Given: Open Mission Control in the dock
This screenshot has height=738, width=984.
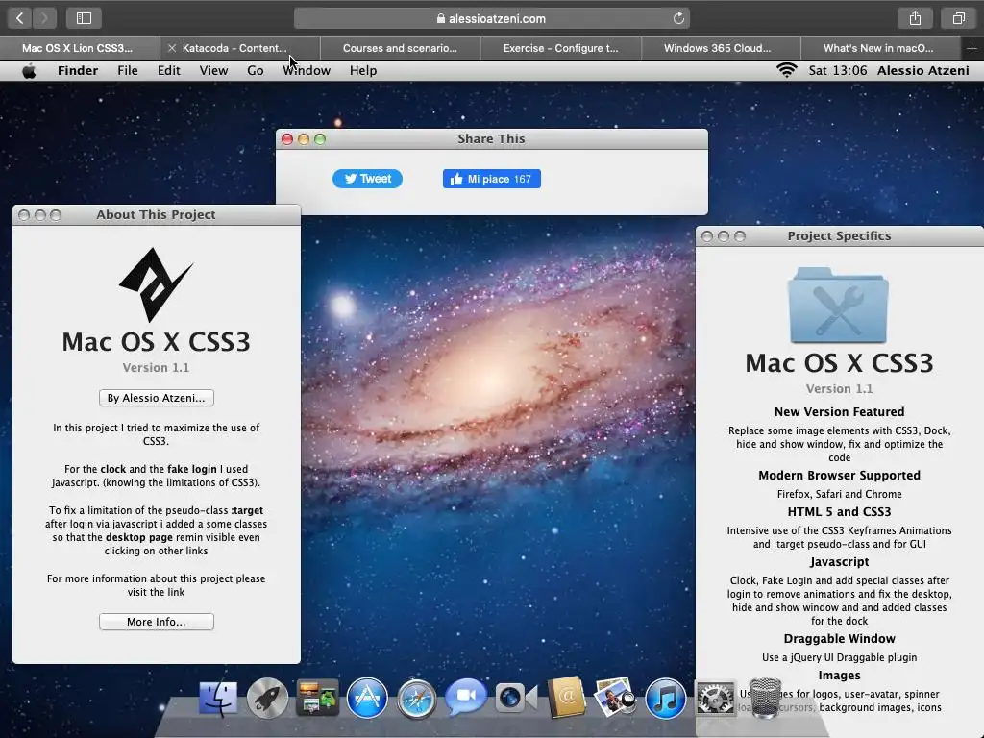Looking at the screenshot, I should pyautogui.click(x=317, y=698).
